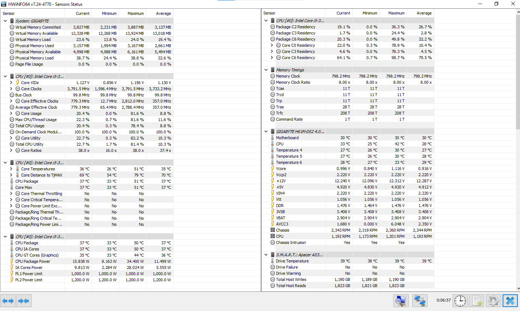Click the collapse panels arrows button
520x311 pixels.
pos(24,301)
